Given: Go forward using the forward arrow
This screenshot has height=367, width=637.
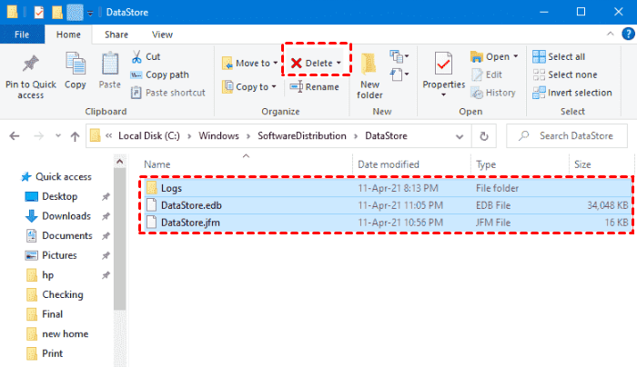Looking at the screenshot, I should 38,136.
